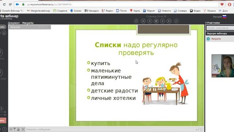Open the 'Онлайн Вебинар' bookmark

point(12,11)
